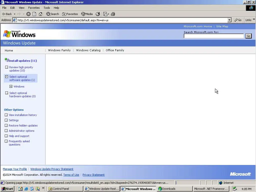Click box beside Select optional hardware updates
Image resolution: width=256 pixels, height=192 pixels.
[6, 93]
